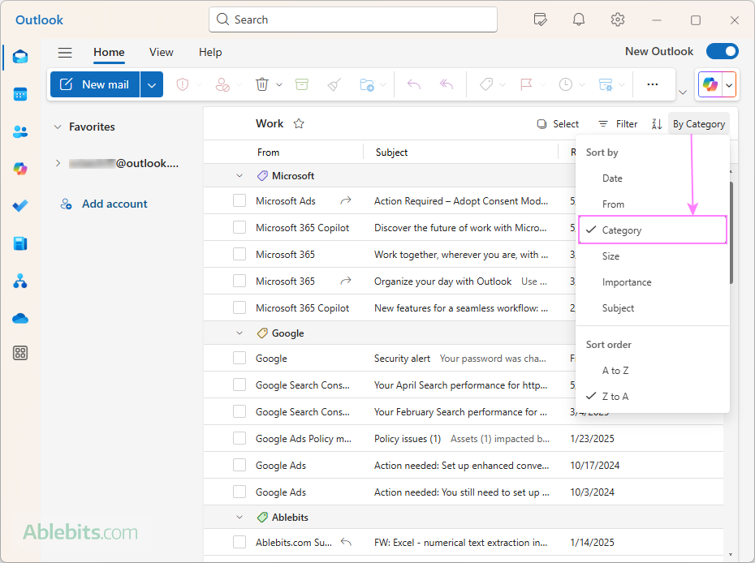Open Copilot from the left sidebar
Screen dimensions: 755x563
point(20,169)
